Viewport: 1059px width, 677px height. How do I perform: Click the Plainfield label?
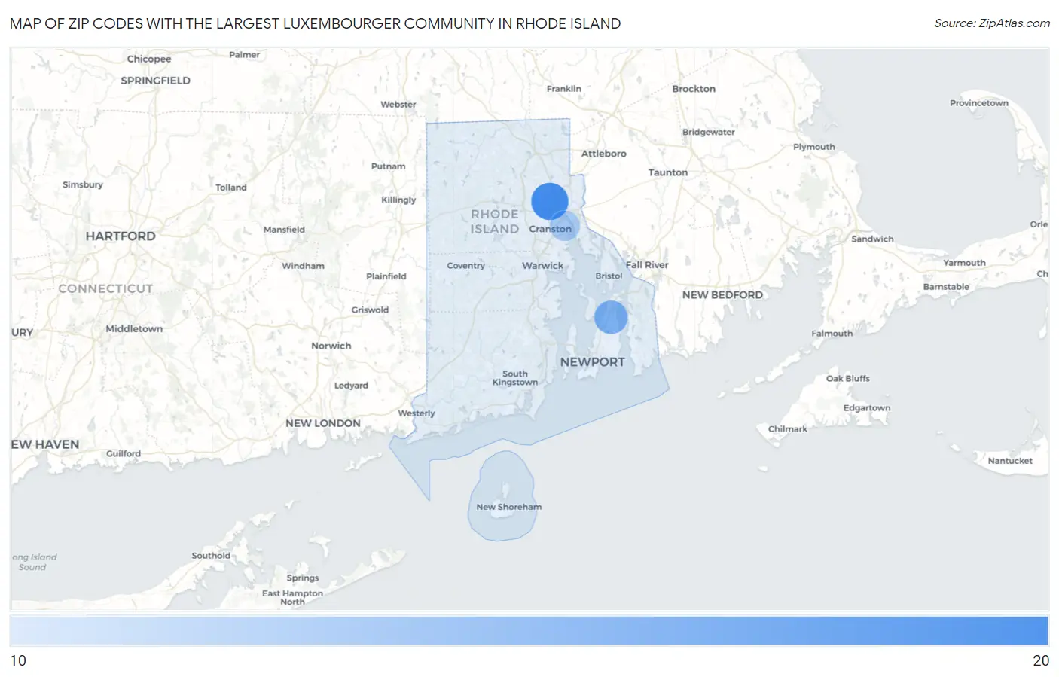click(386, 276)
